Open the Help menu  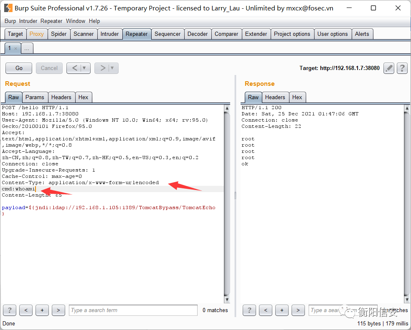94,21
